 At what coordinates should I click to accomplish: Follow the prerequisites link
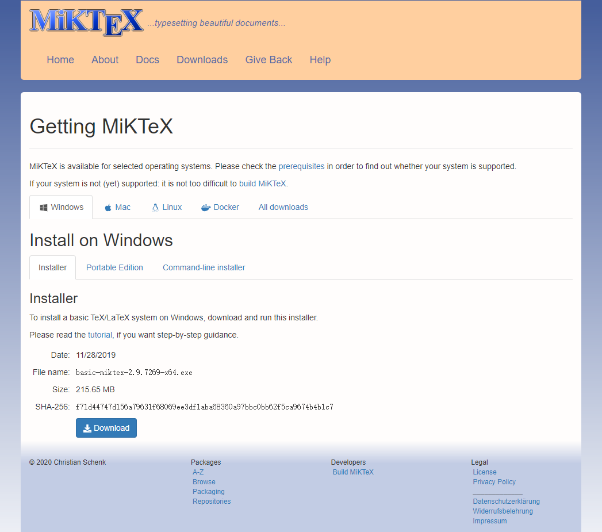coord(301,166)
